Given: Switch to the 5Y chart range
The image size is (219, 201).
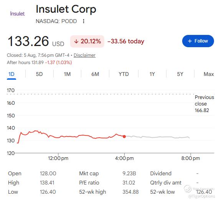Looking at the screenshot, I should tap(180, 74).
